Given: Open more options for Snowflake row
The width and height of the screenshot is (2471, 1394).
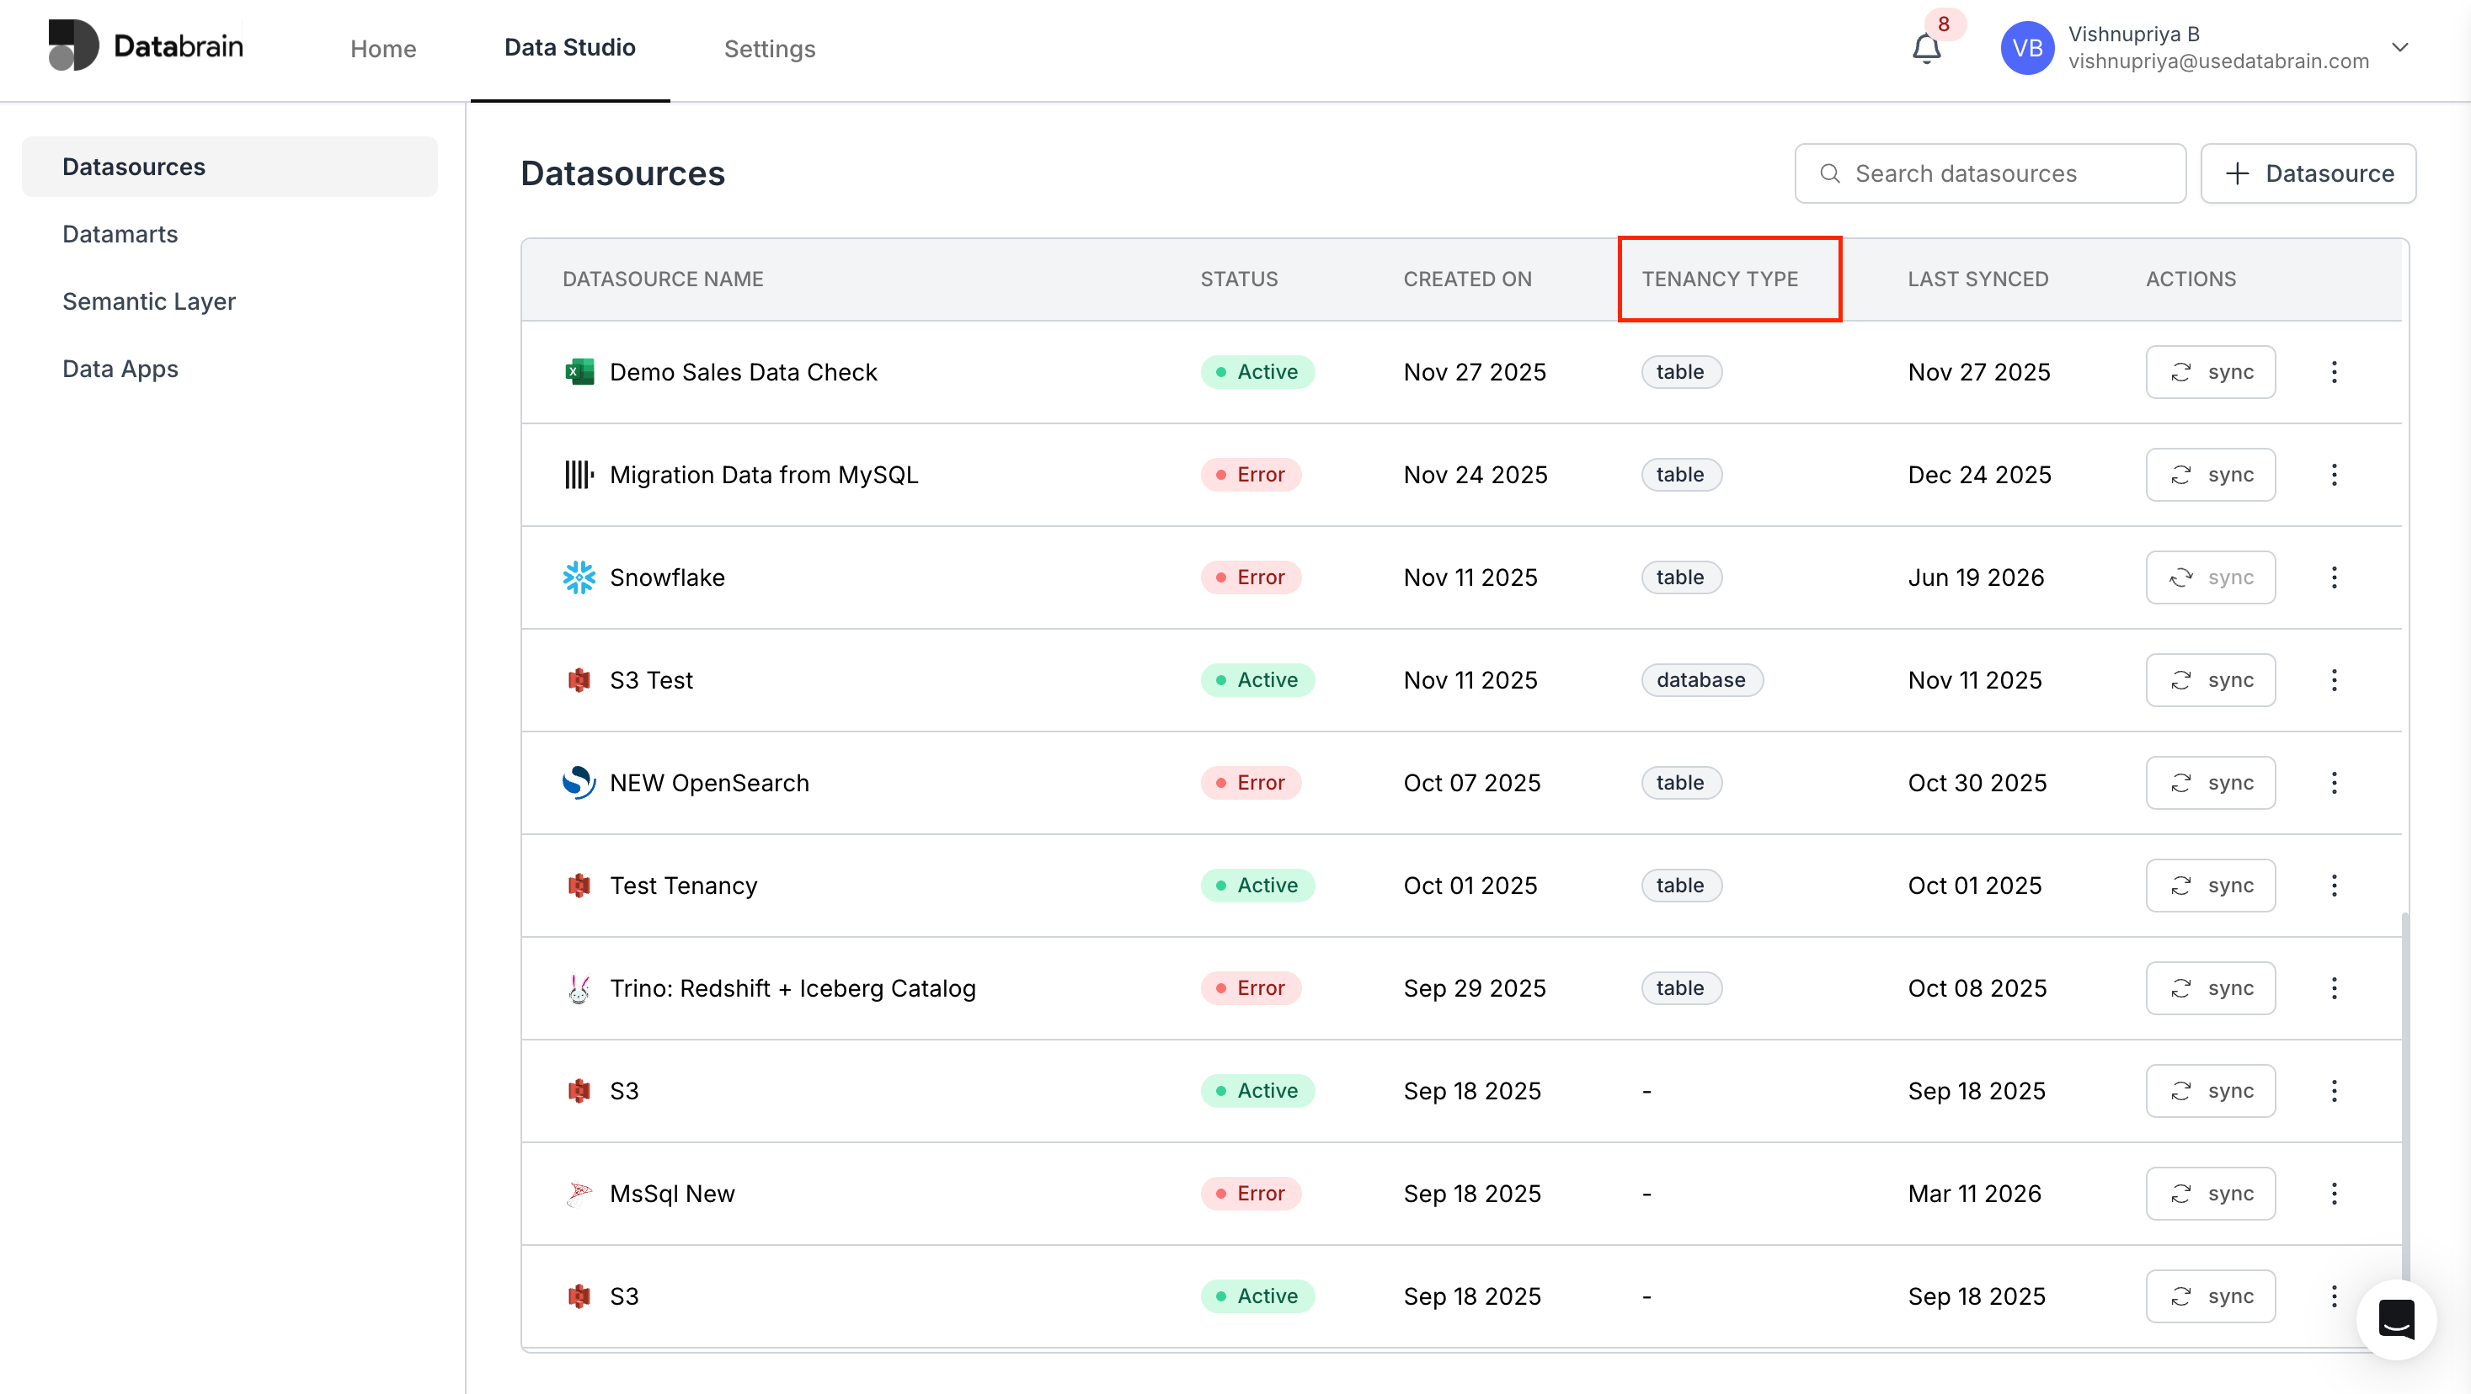Looking at the screenshot, I should 2334,577.
